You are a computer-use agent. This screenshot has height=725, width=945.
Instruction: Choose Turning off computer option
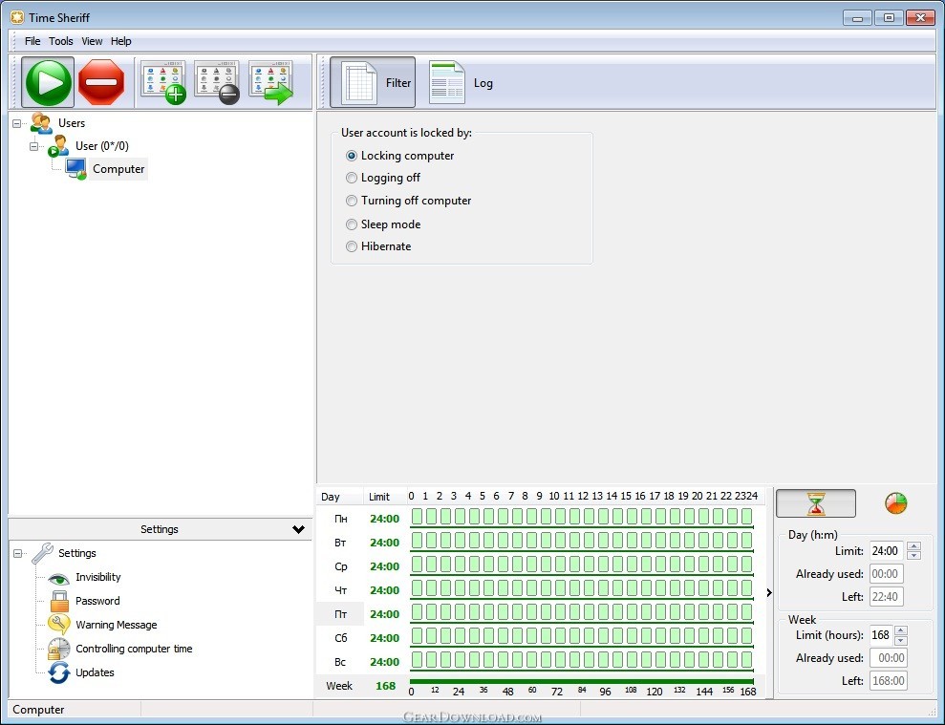point(409,201)
